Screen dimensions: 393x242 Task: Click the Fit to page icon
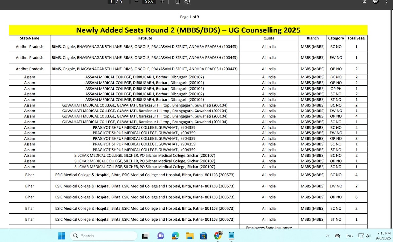(x=177, y=2)
